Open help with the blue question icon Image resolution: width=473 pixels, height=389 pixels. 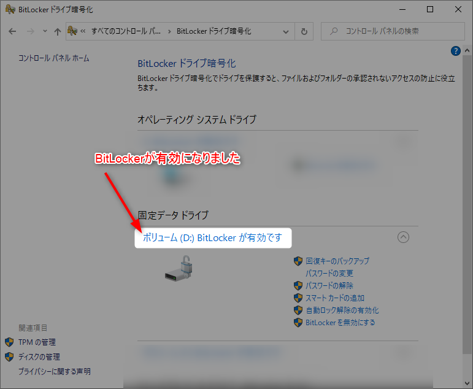click(x=455, y=51)
